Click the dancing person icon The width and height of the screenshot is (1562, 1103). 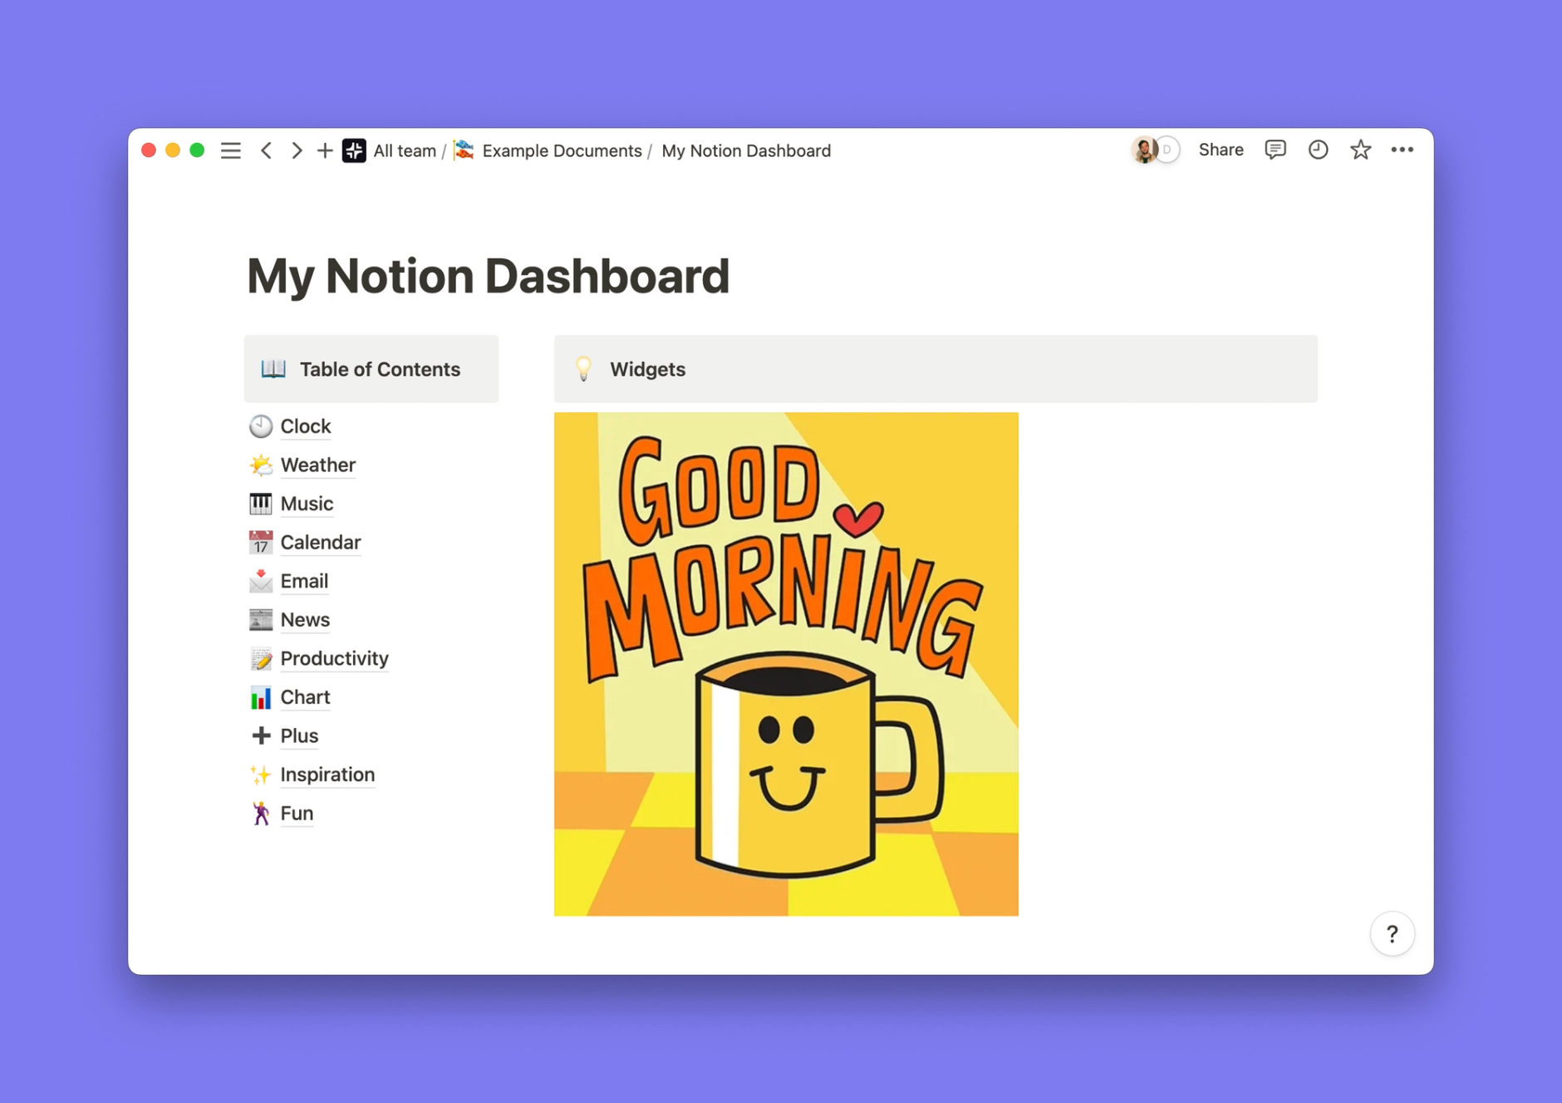tap(261, 813)
